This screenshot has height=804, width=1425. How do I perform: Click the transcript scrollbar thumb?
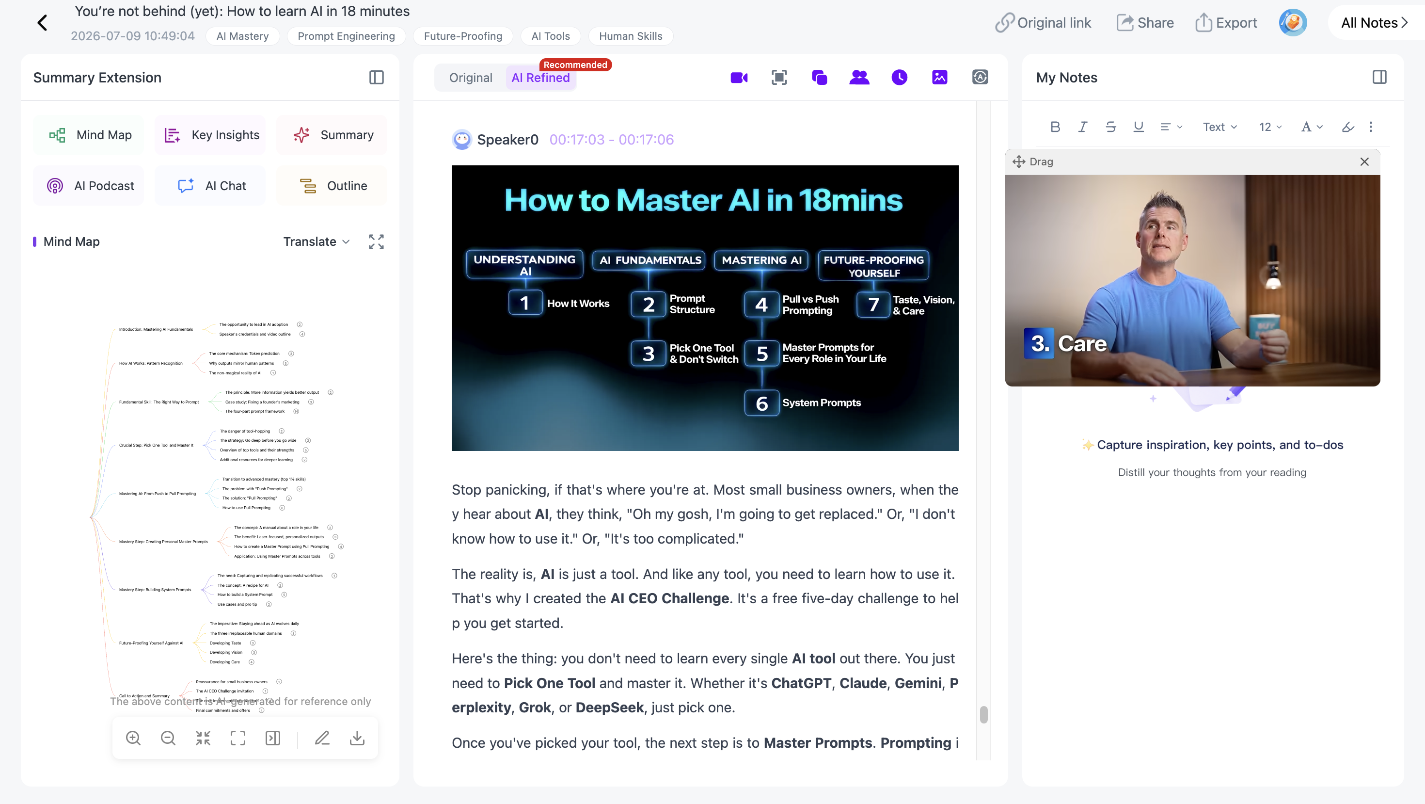(983, 714)
